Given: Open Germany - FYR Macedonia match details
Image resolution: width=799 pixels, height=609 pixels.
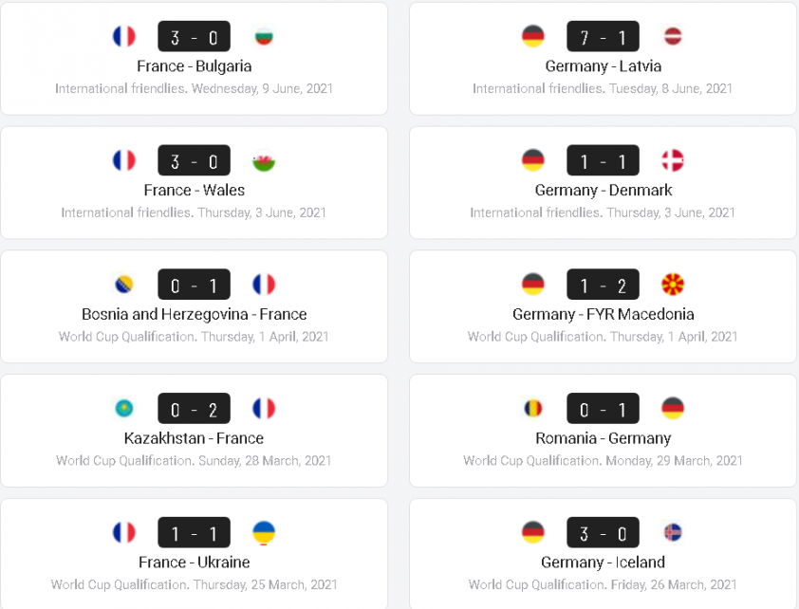Looking at the screenshot, I should point(603,314).
